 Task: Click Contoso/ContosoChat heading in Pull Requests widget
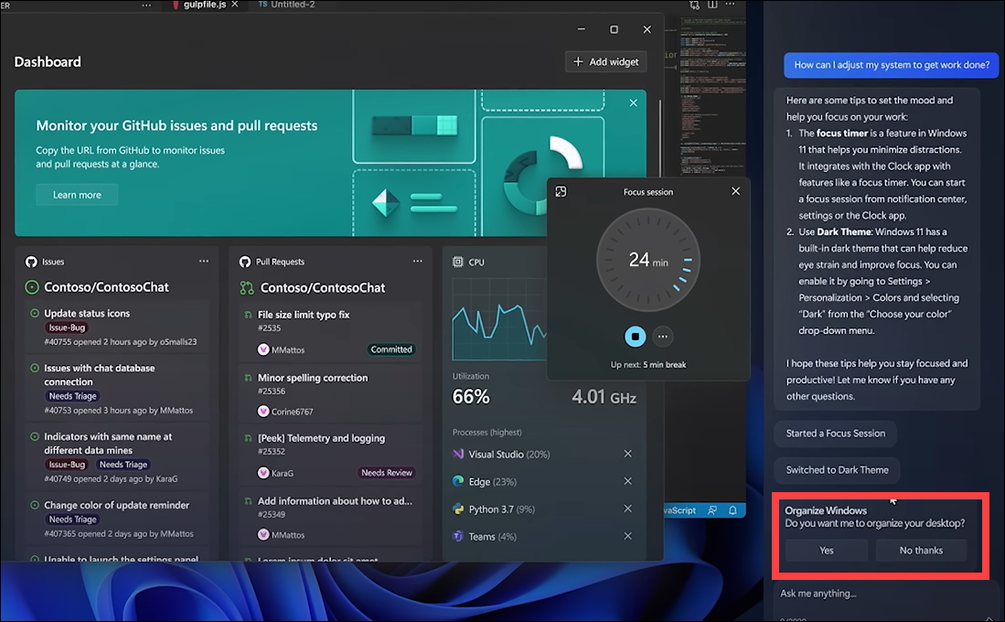point(323,288)
